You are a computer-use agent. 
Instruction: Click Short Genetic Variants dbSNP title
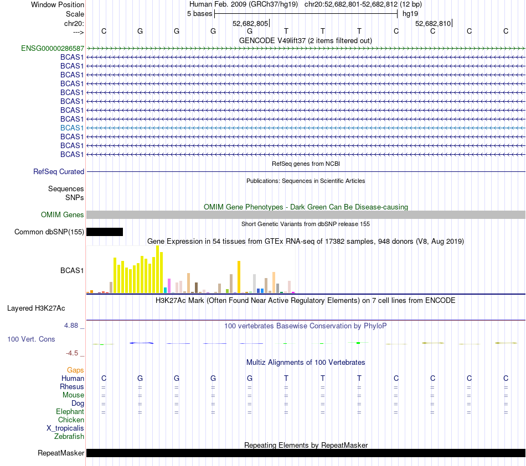coord(306,224)
